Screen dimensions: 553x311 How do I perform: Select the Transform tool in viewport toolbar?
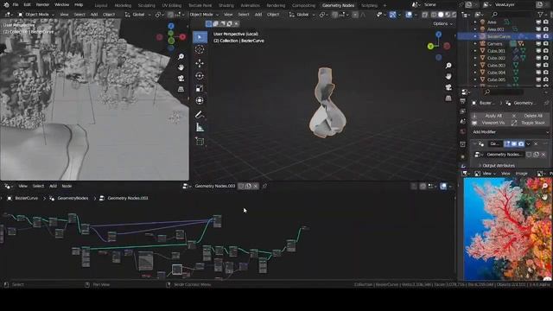(200, 101)
